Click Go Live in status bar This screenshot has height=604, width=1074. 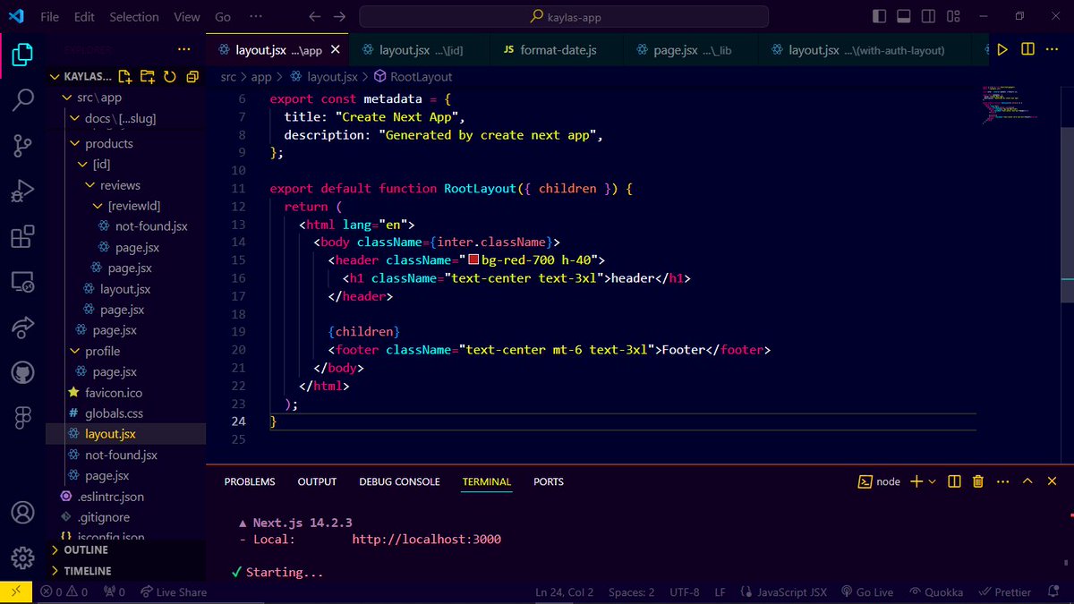(x=866, y=592)
